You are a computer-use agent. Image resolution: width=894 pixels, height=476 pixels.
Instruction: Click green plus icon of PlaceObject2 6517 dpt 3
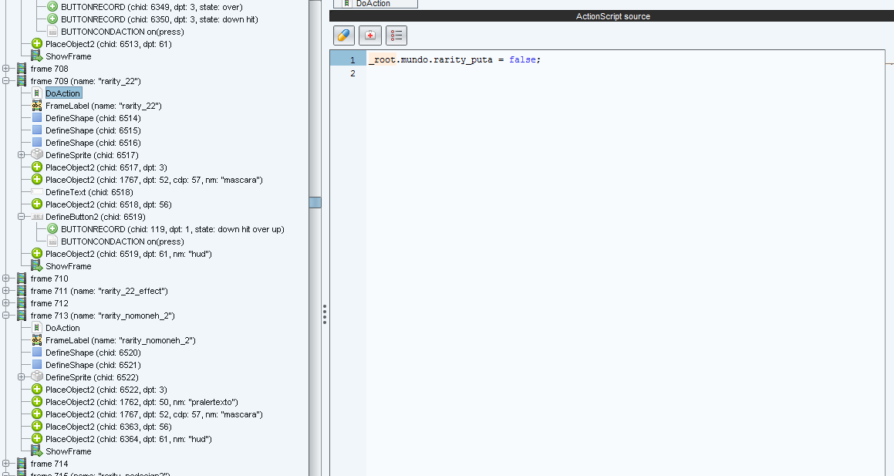coord(37,167)
